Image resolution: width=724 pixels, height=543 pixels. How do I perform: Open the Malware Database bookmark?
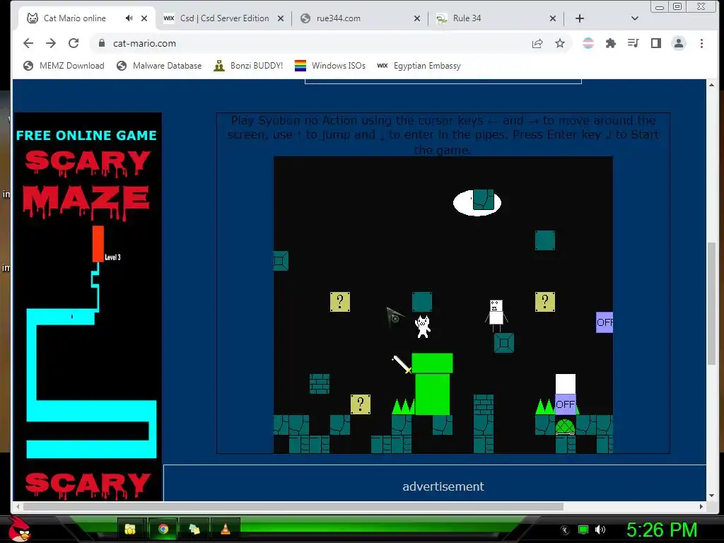(159, 66)
